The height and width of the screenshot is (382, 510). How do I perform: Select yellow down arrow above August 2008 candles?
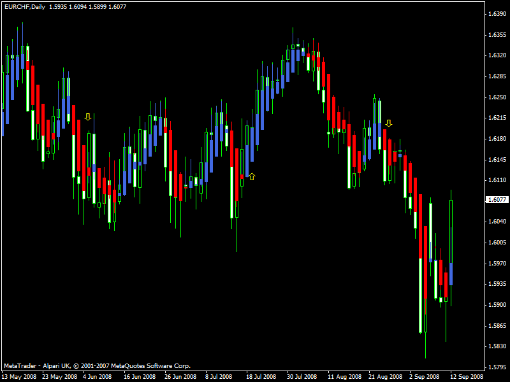click(389, 123)
